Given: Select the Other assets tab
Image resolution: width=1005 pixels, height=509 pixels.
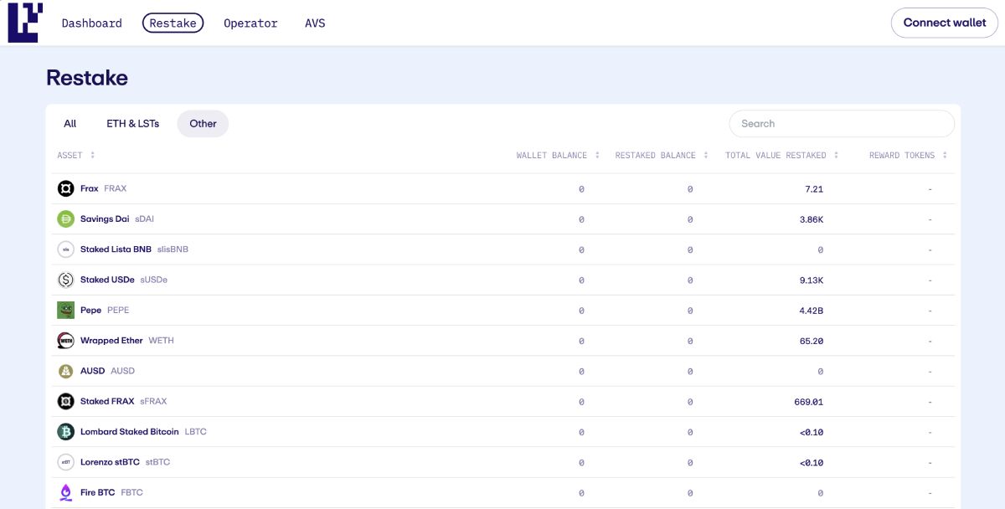Looking at the screenshot, I should click(203, 124).
